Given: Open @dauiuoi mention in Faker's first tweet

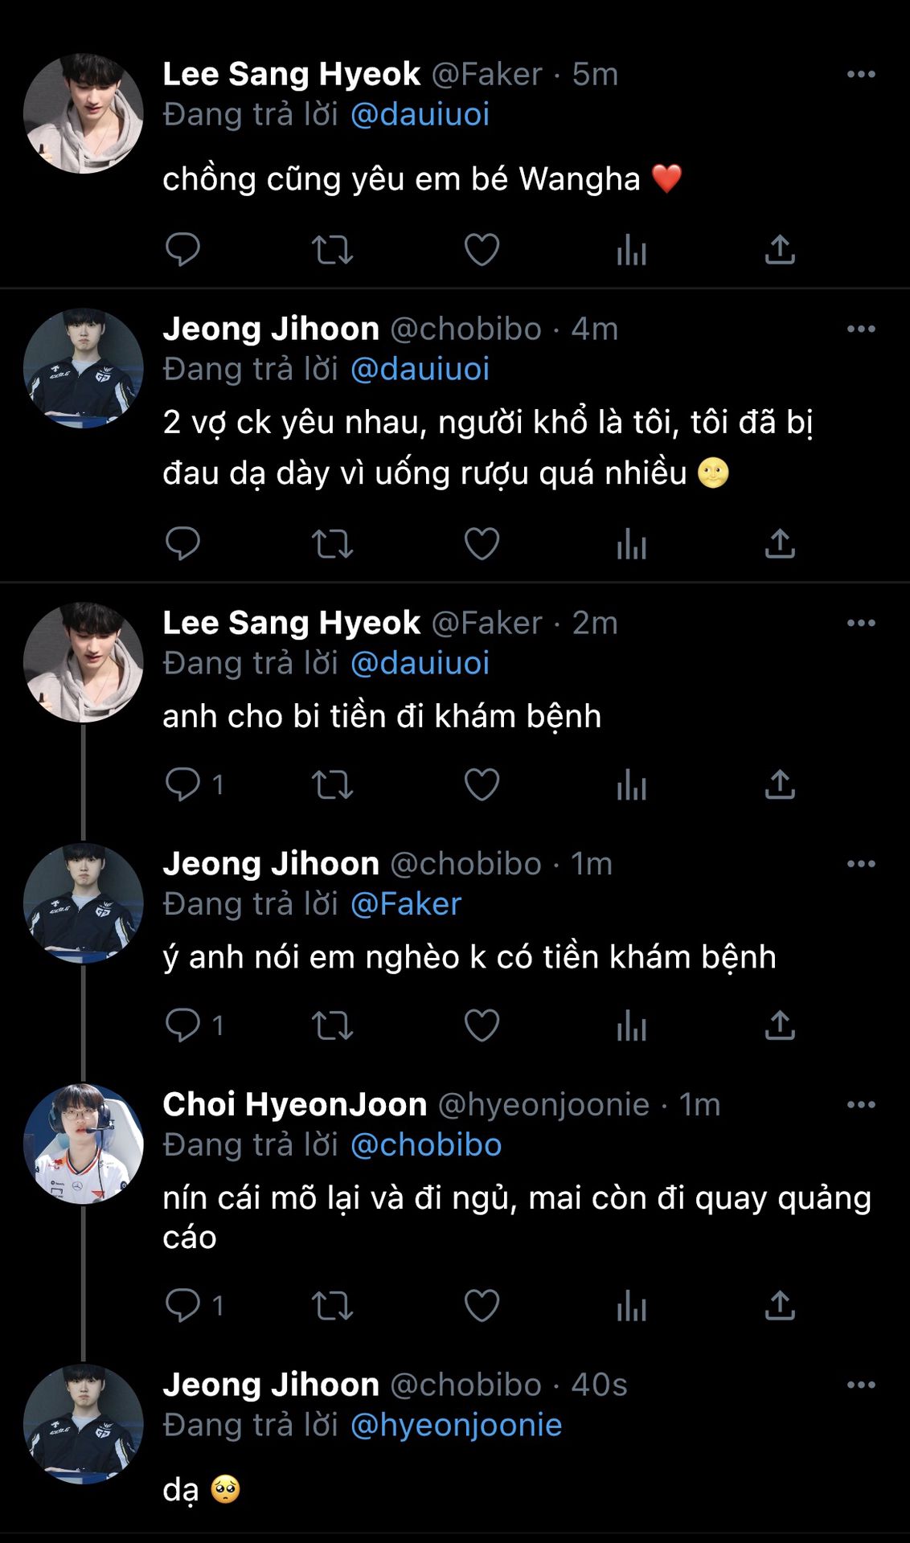Looking at the screenshot, I should click(x=420, y=115).
